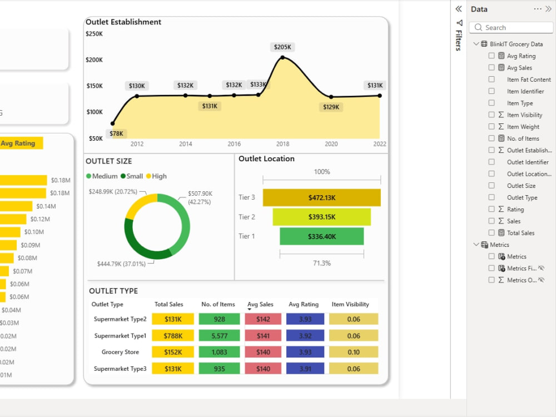Click the field icon beside Metrics item
The height and width of the screenshot is (417, 556).
502,256
